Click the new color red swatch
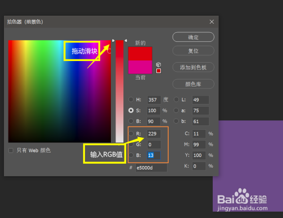The height and width of the screenshot is (218, 283). coord(140,54)
